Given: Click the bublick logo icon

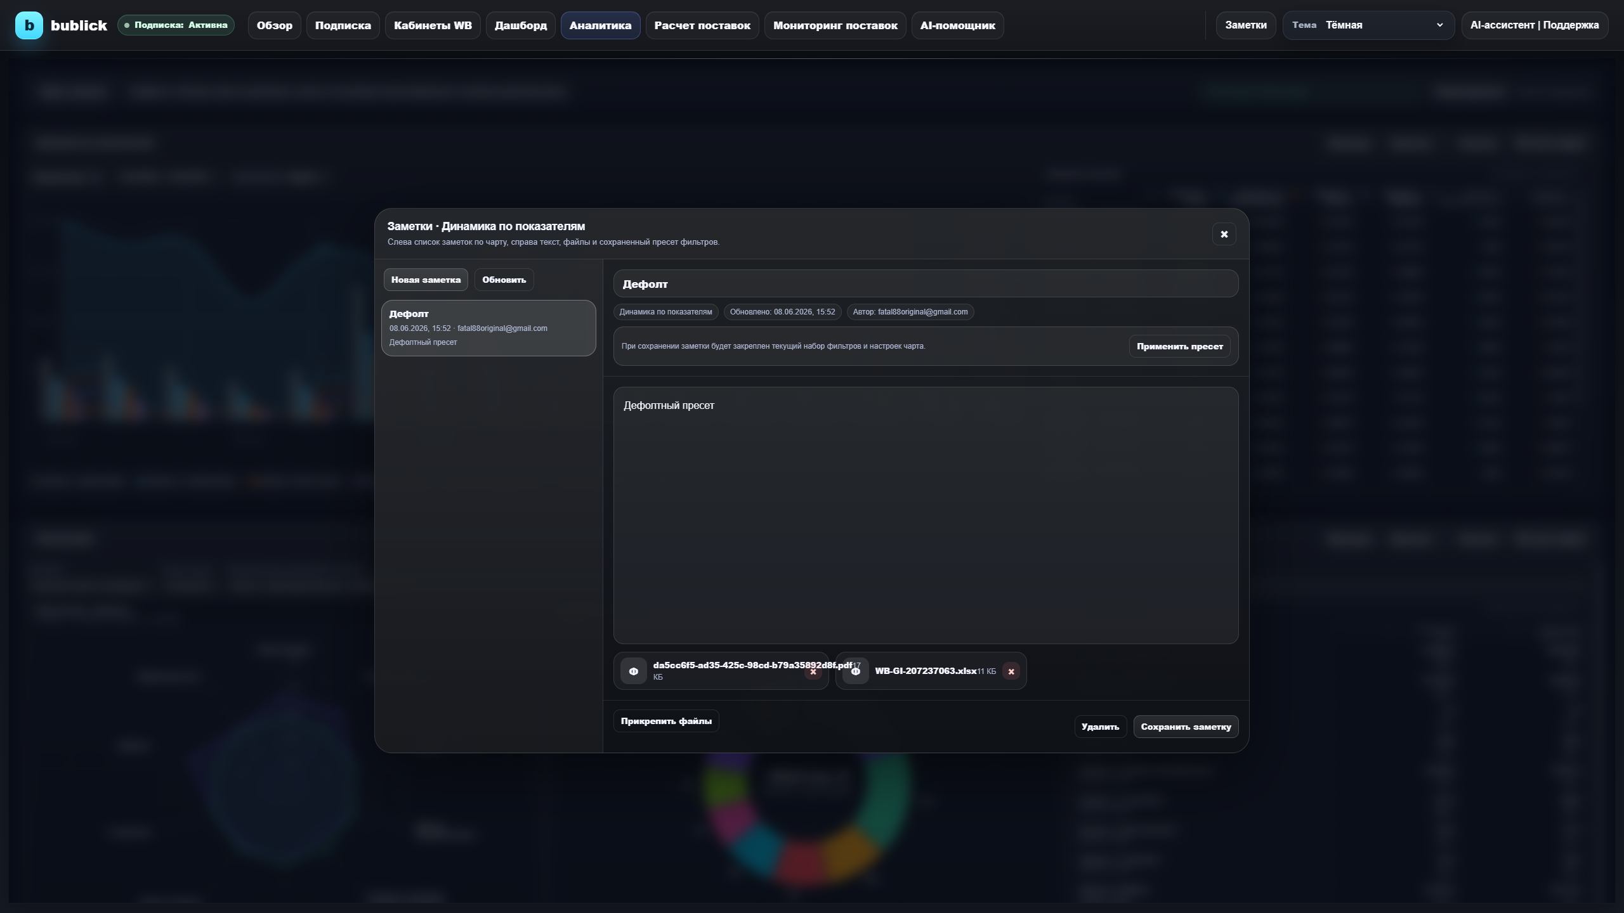Looking at the screenshot, I should click(x=29, y=25).
